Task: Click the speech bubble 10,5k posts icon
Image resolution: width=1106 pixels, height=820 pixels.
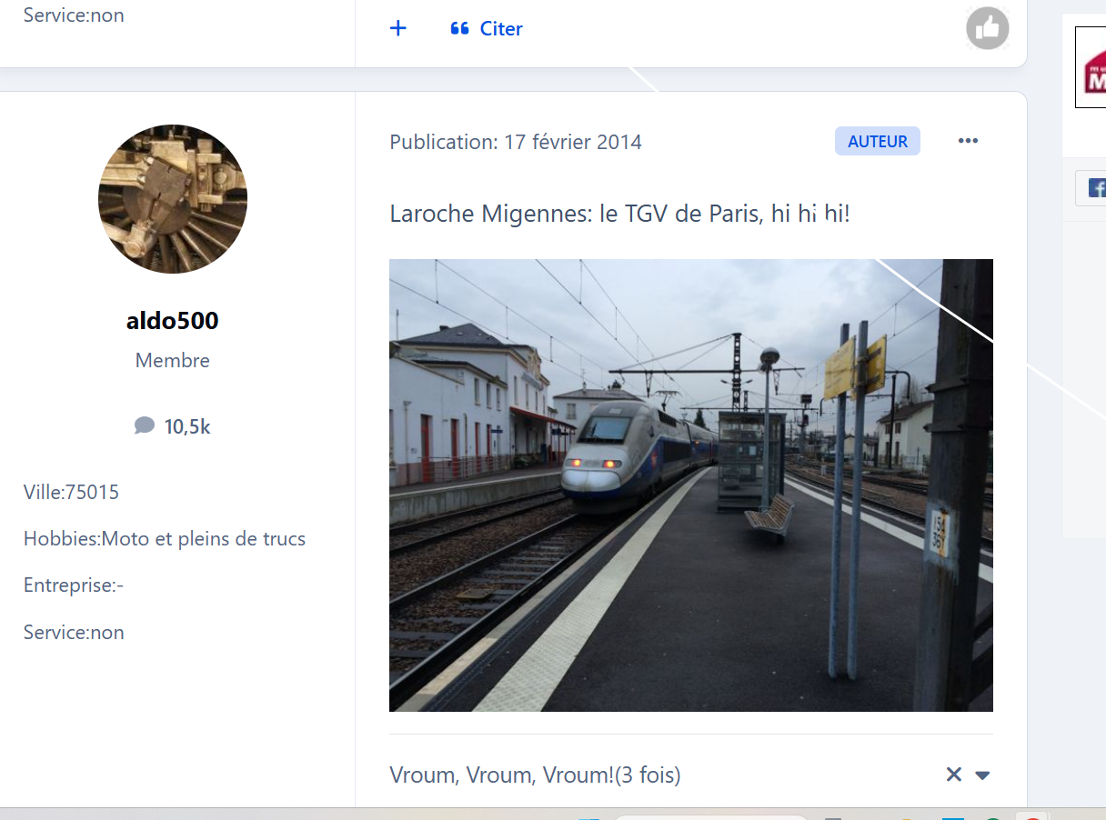Action: [145, 426]
